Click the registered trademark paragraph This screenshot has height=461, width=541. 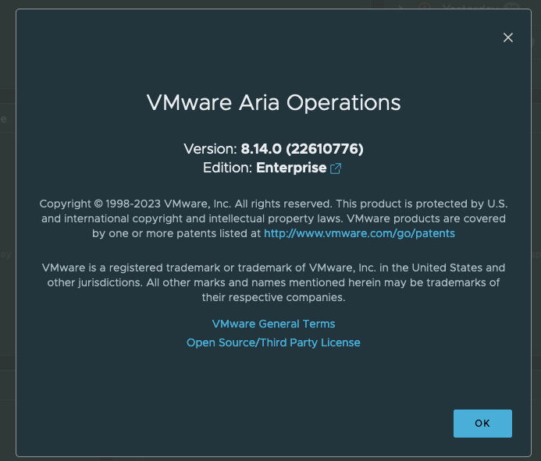(x=273, y=282)
